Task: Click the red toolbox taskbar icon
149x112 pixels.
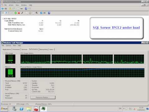Action: (36, 109)
